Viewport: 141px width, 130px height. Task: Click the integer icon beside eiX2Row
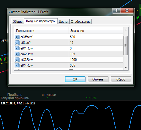(x=17, y=54)
